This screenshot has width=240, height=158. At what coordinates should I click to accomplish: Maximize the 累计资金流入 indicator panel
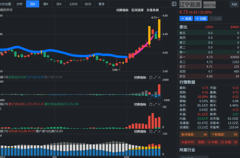pos(155,104)
